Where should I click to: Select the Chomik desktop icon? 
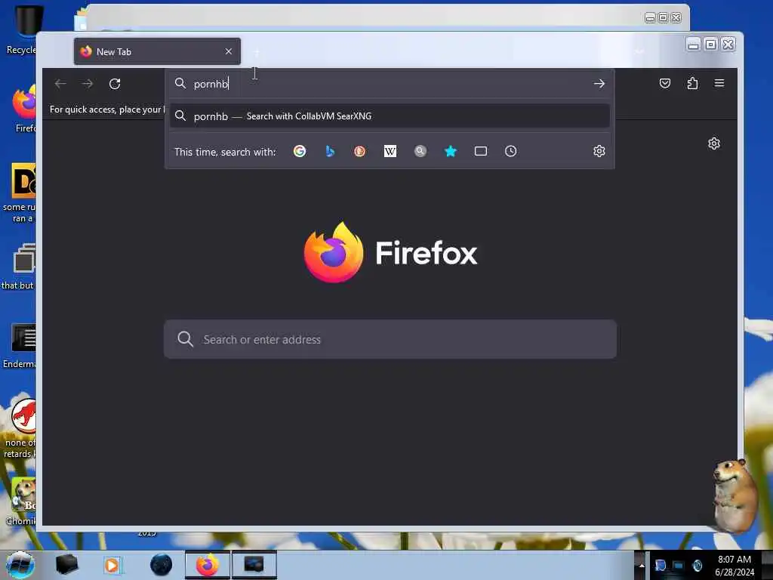(x=20, y=501)
